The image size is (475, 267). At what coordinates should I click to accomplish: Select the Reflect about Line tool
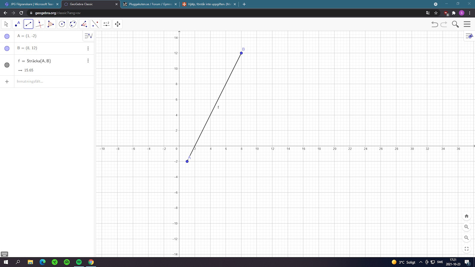pos(95,24)
